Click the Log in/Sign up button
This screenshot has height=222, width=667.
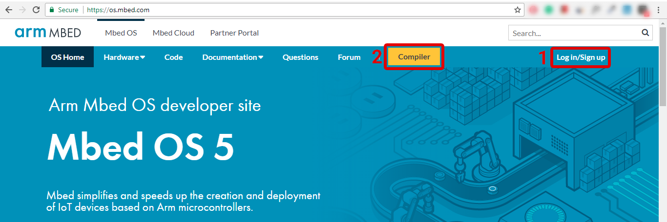click(x=581, y=57)
